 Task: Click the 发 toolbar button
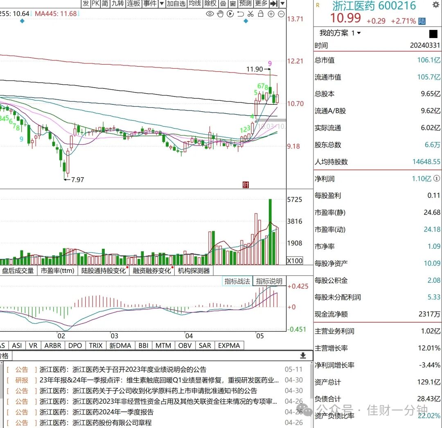(86, 4)
